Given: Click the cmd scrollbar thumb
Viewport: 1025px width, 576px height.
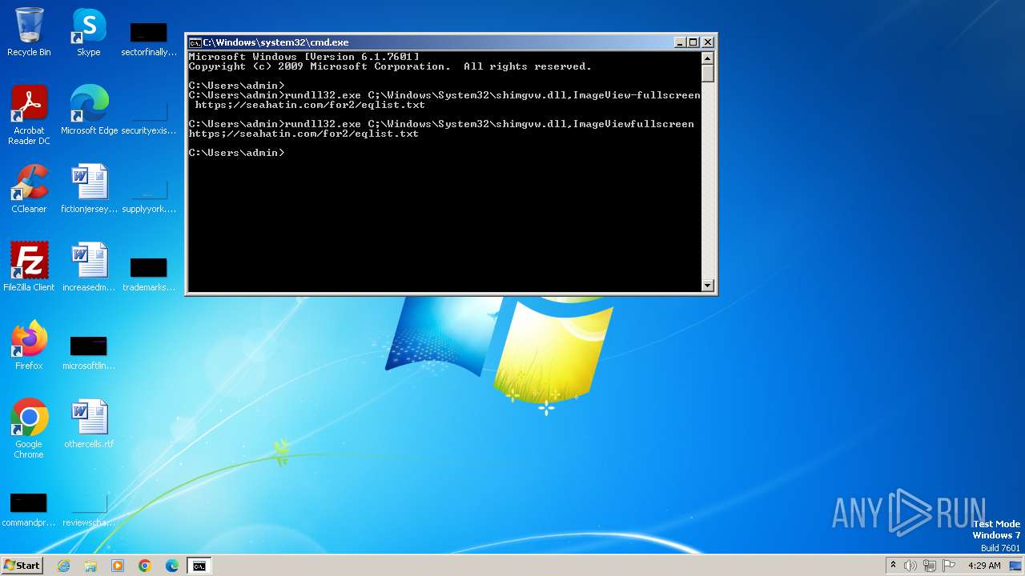Looking at the screenshot, I should tap(707, 73).
